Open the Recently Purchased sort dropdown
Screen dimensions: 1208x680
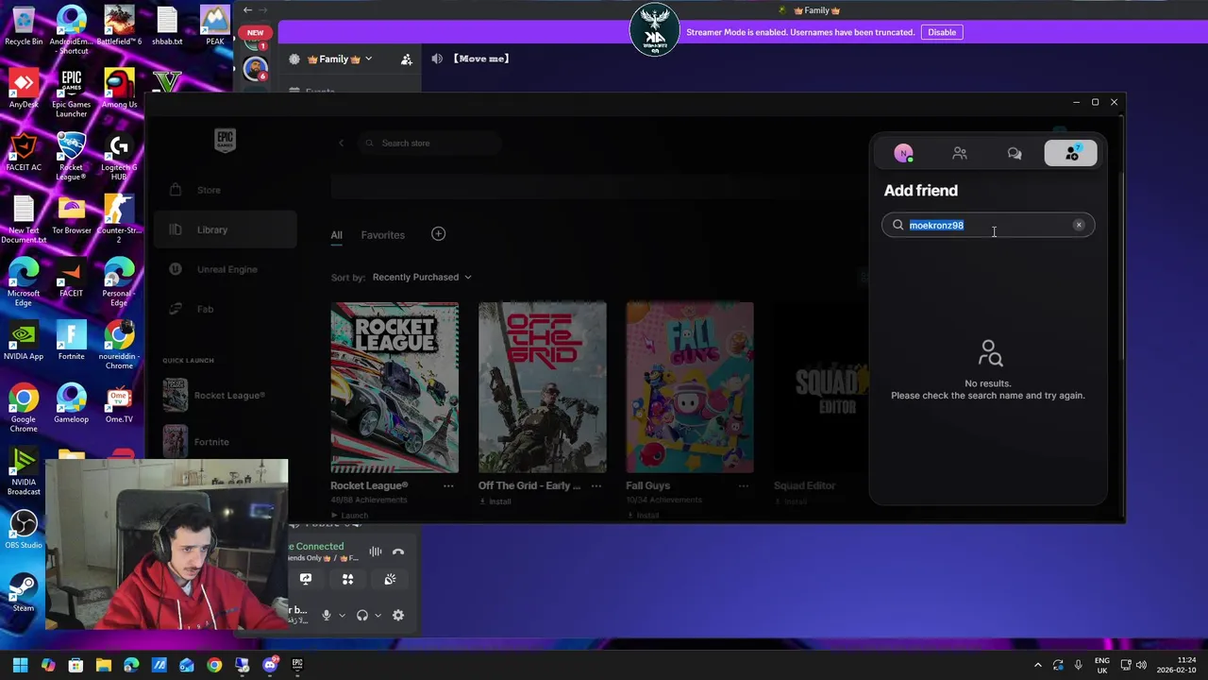422,277
